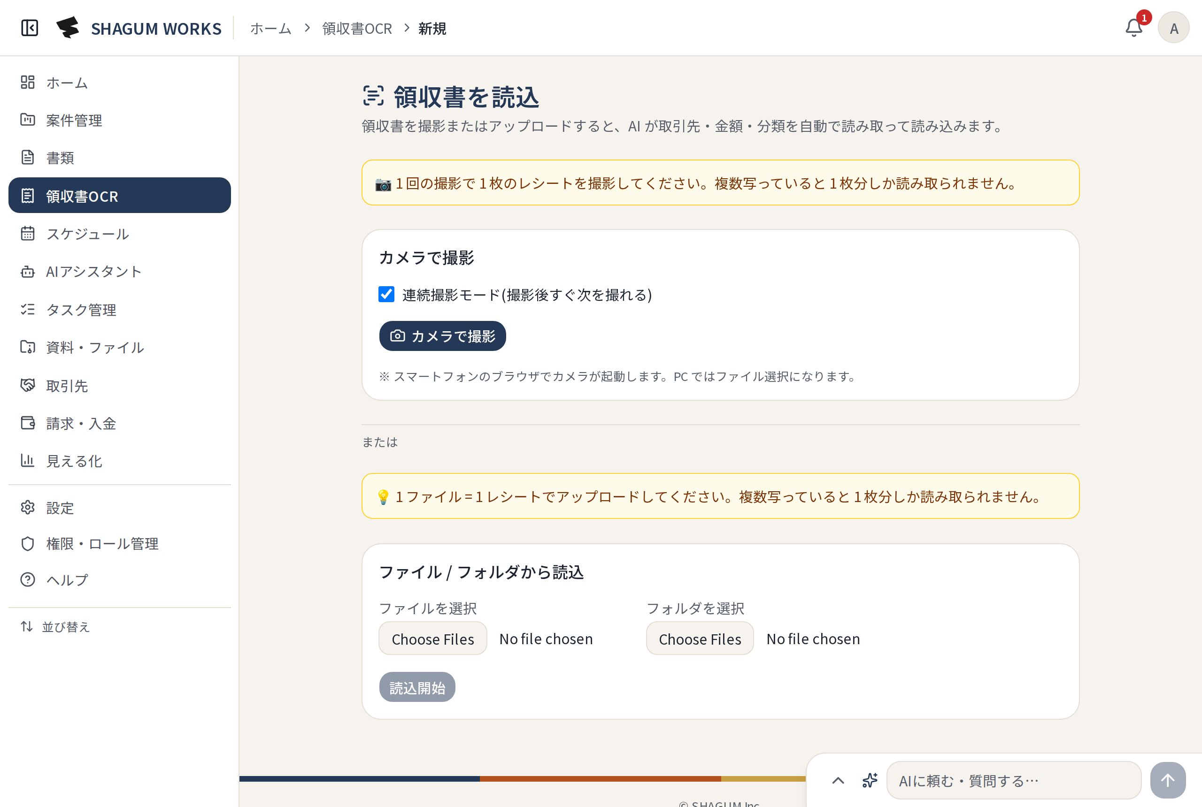Screen dimensions: 1202x807
Task: Click the AIアシスタント label in the sidebar
Action: click(94, 272)
